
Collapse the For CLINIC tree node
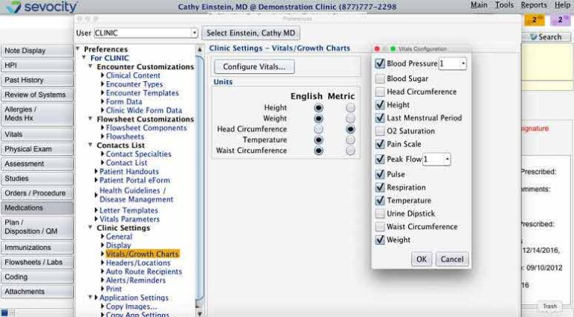84,57
